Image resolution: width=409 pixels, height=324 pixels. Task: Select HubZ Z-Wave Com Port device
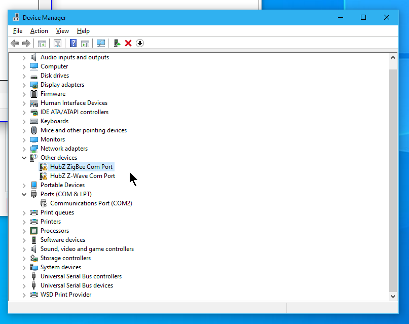(82, 176)
